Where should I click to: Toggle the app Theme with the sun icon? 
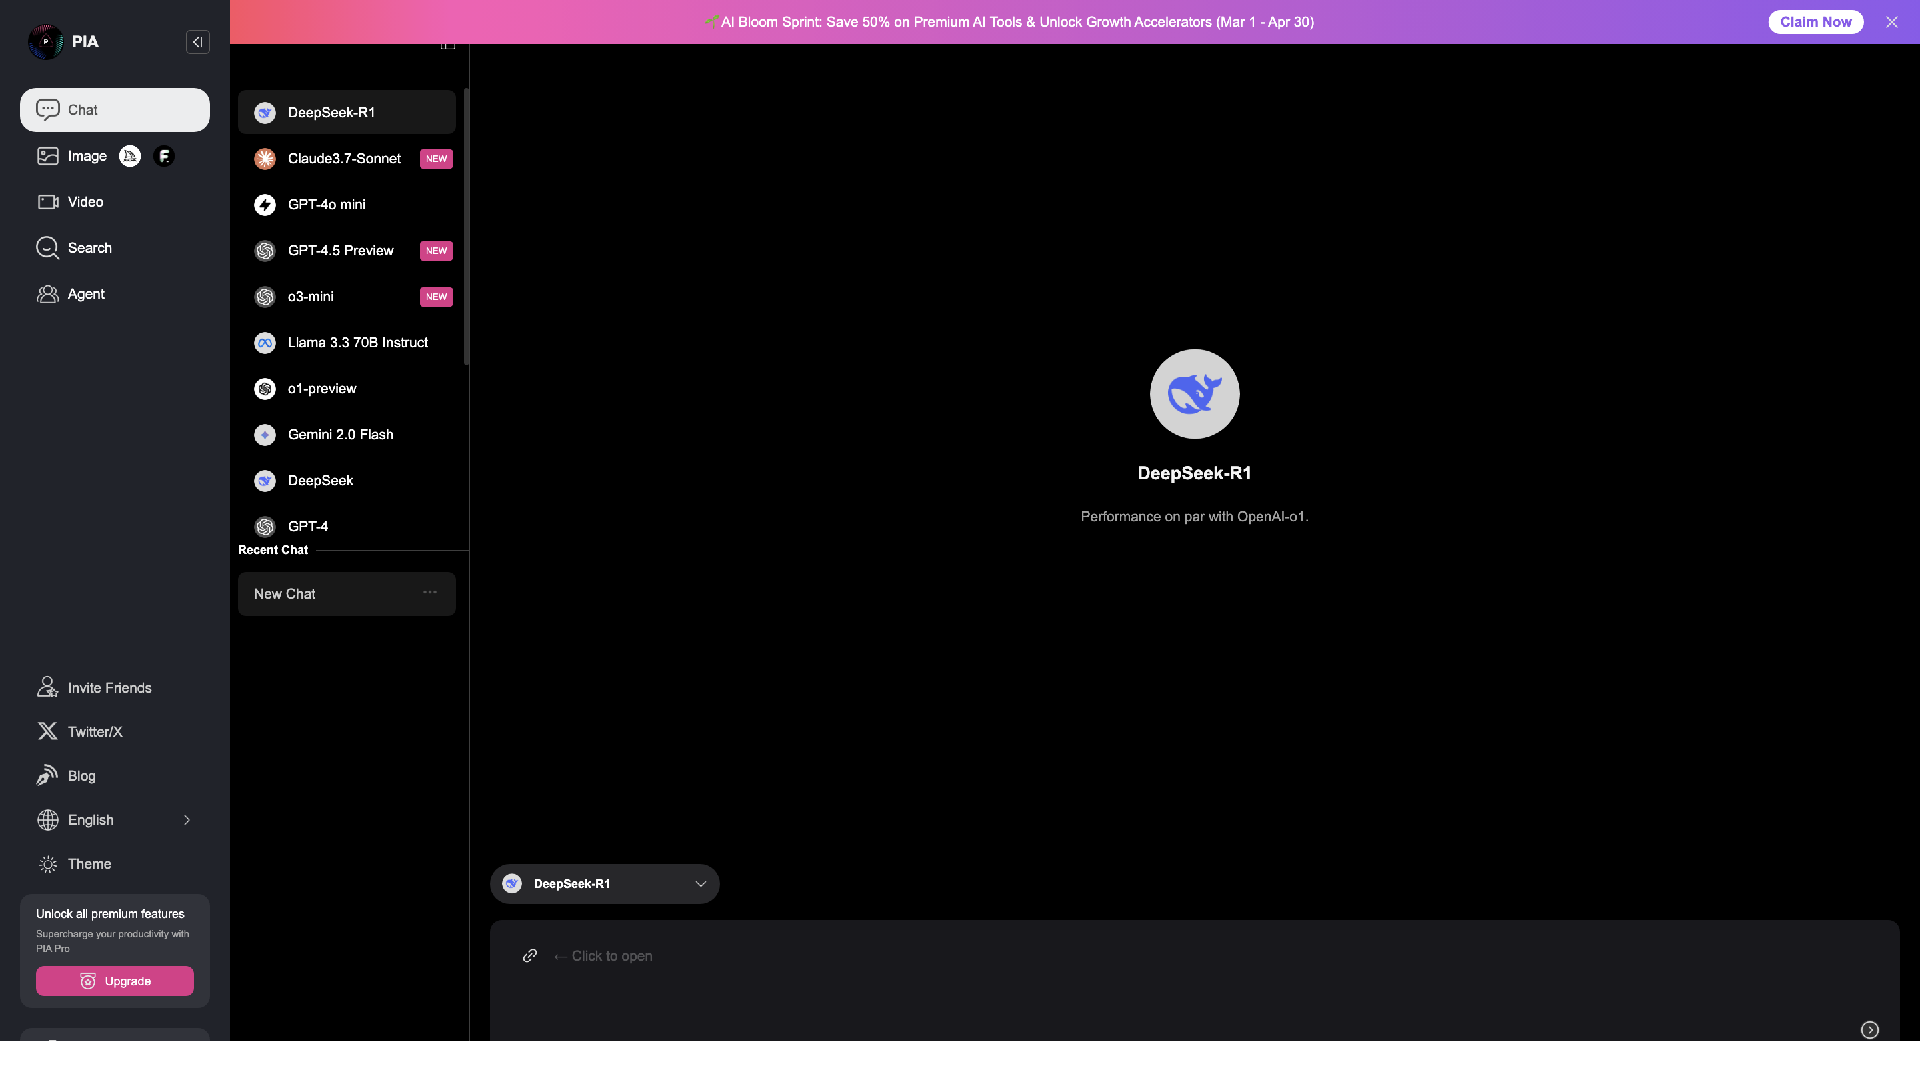pyautogui.click(x=48, y=864)
